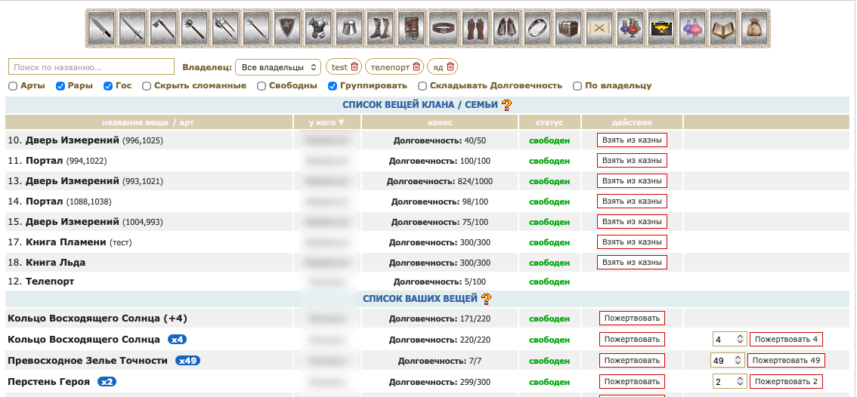Select the dagger category icon
Screen dimensions: 857x397
click(x=101, y=29)
